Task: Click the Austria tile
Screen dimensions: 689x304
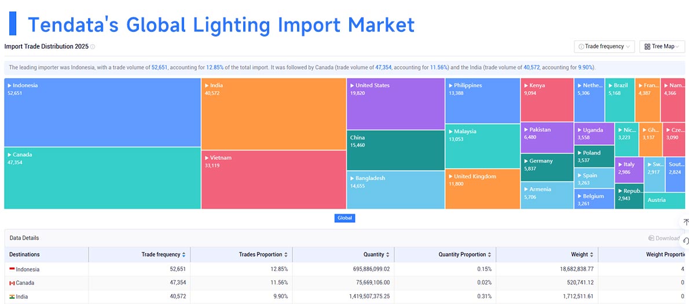Action: pos(665,201)
